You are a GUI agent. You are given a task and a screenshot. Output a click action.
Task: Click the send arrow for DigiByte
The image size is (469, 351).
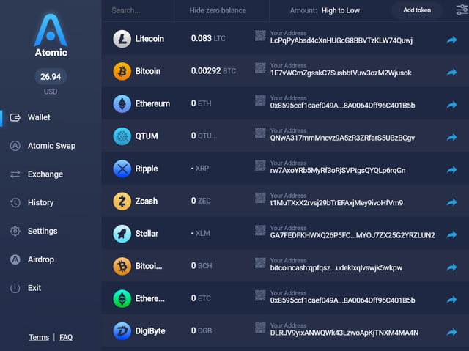click(x=451, y=332)
